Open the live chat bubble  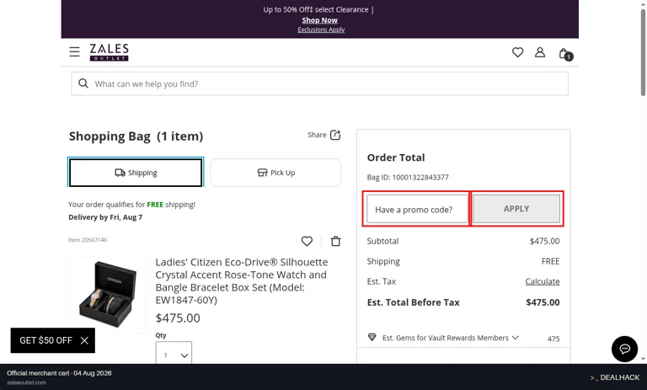(x=624, y=349)
